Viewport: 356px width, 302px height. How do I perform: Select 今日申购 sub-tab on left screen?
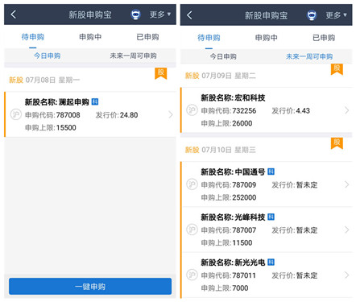tap(47, 56)
